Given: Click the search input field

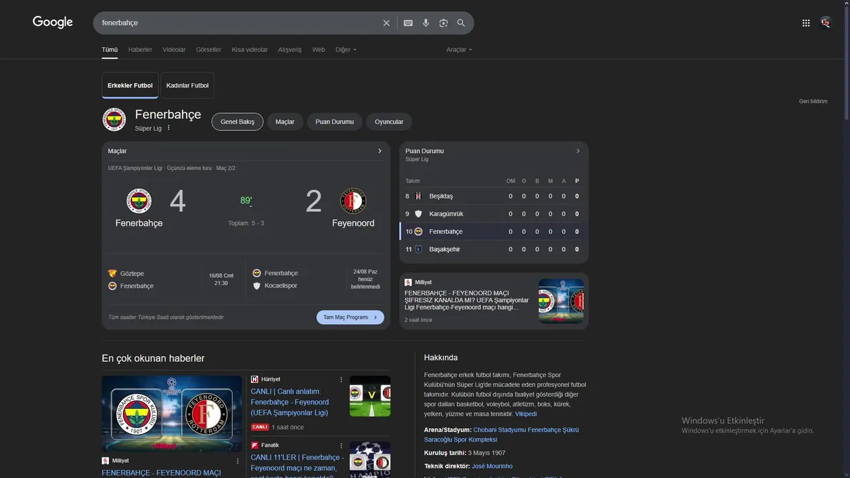Looking at the screenshot, I should [x=239, y=23].
